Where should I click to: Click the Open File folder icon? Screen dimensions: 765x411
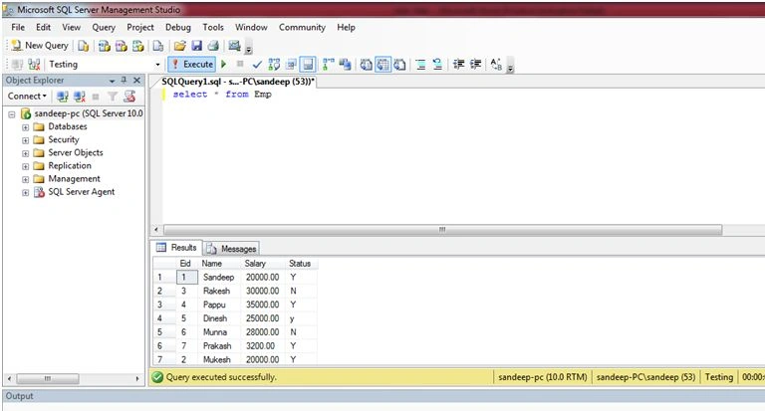click(x=179, y=46)
